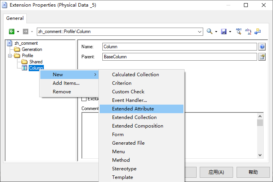
Task: Select Generated File menu entry
Action: [x=142, y=143]
